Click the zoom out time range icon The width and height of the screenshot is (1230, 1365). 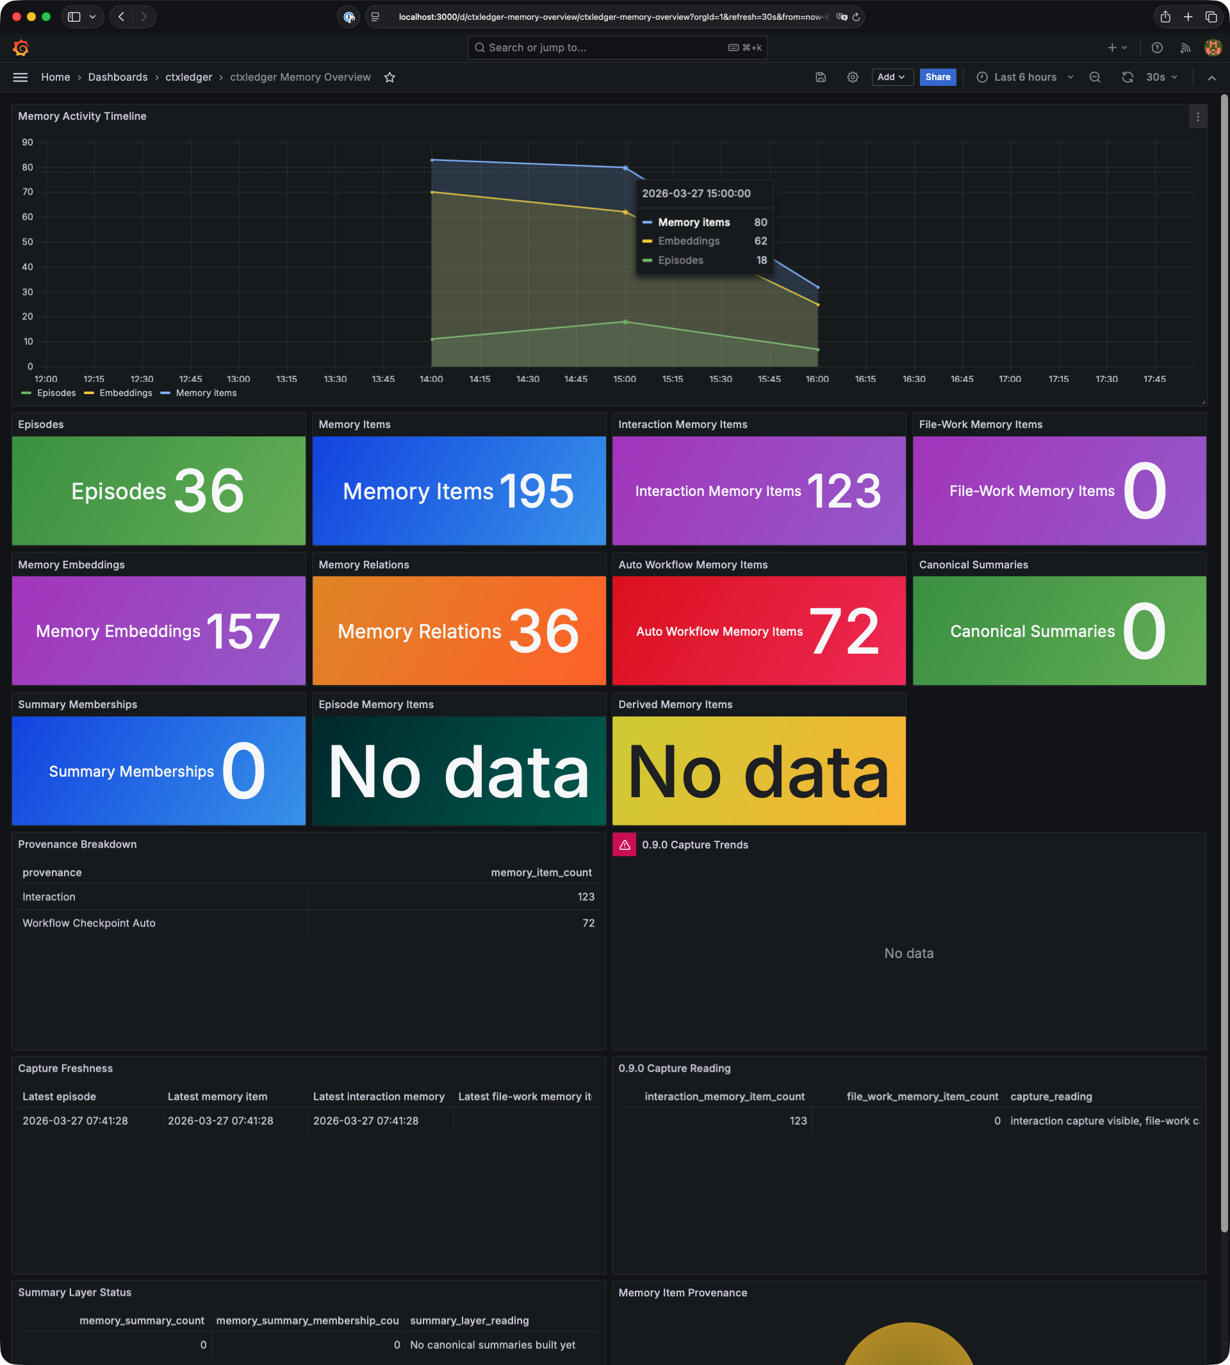pyautogui.click(x=1095, y=77)
